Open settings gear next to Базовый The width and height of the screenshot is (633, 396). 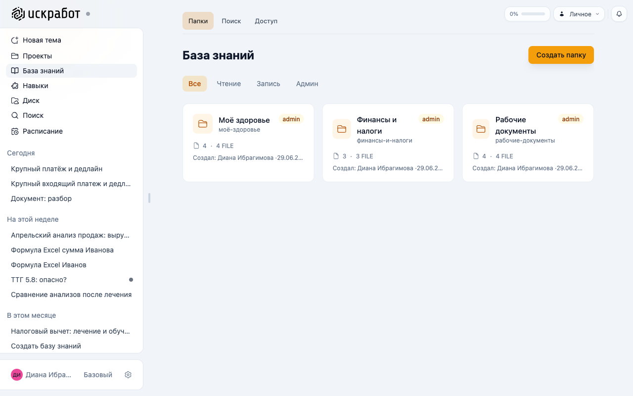tap(128, 375)
